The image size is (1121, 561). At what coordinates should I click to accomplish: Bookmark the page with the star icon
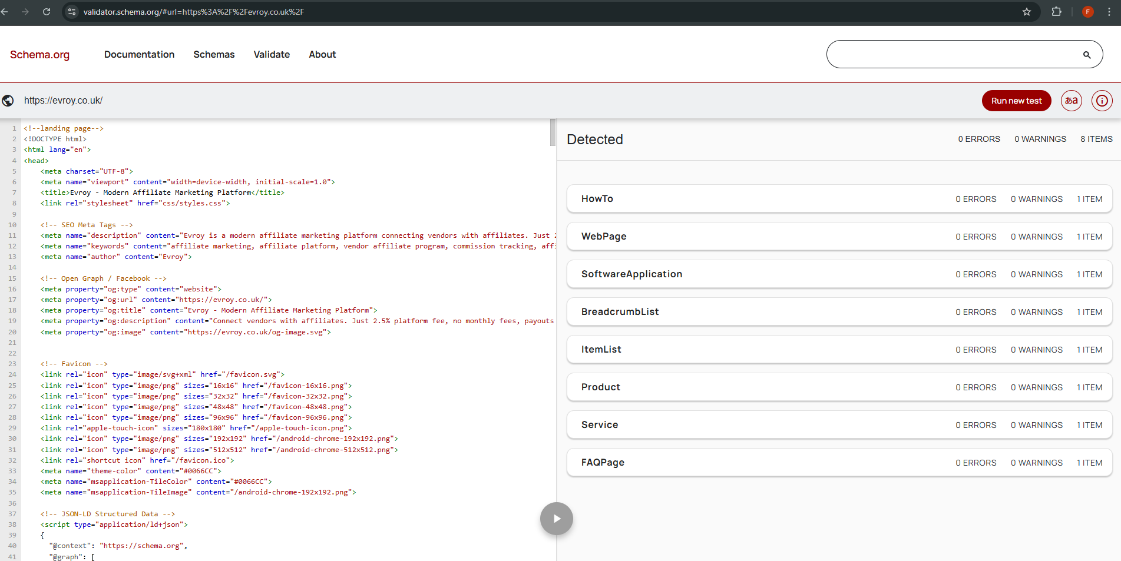coord(1027,11)
